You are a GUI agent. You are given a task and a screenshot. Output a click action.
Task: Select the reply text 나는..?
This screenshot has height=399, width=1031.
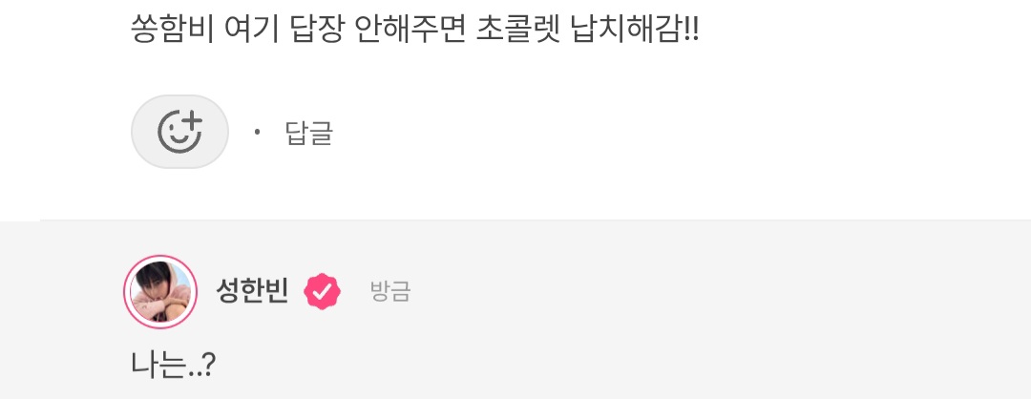(x=174, y=365)
